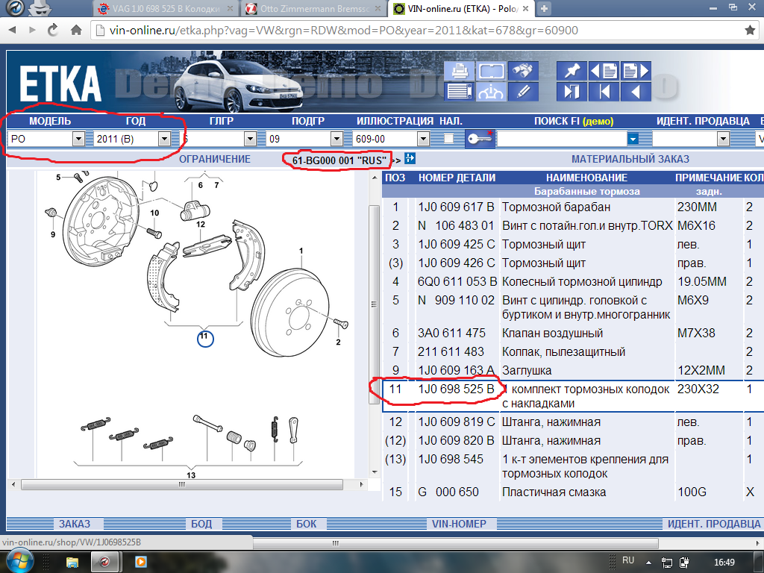
Task: Click part number 1J0 698 525 B
Action: tap(456, 389)
